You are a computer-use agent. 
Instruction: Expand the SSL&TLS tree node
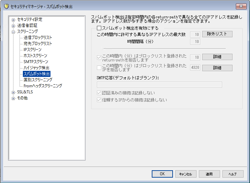click(x=13, y=92)
